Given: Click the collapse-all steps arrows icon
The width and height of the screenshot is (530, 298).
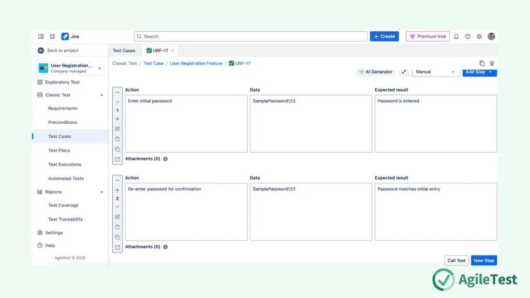Looking at the screenshot, I should tap(404, 72).
